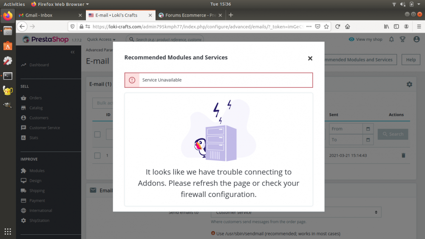This screenshot has height=239, width=425.
Task: Open Orders in the Sell menu
Action: tap(36, 98)
